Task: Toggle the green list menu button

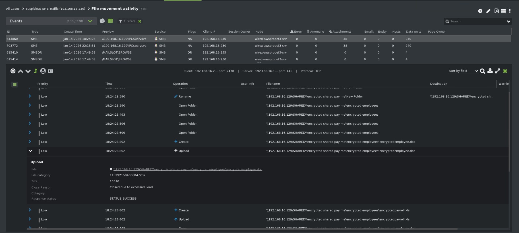Action: tap(15, 84)
